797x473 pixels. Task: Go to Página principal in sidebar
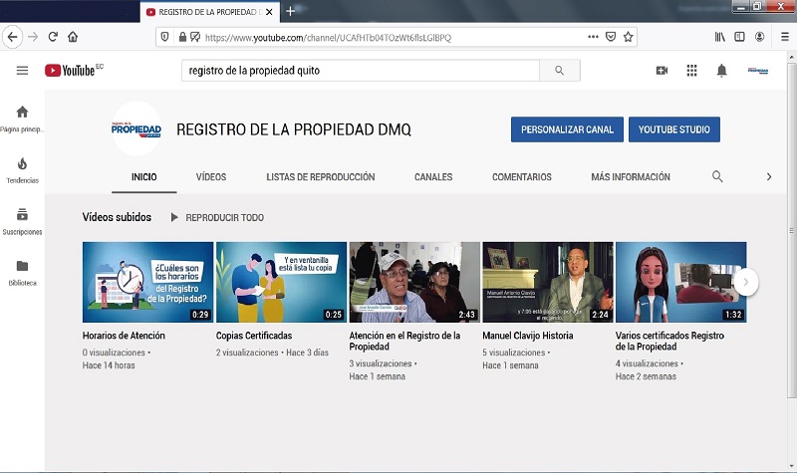tap(22, 118)
